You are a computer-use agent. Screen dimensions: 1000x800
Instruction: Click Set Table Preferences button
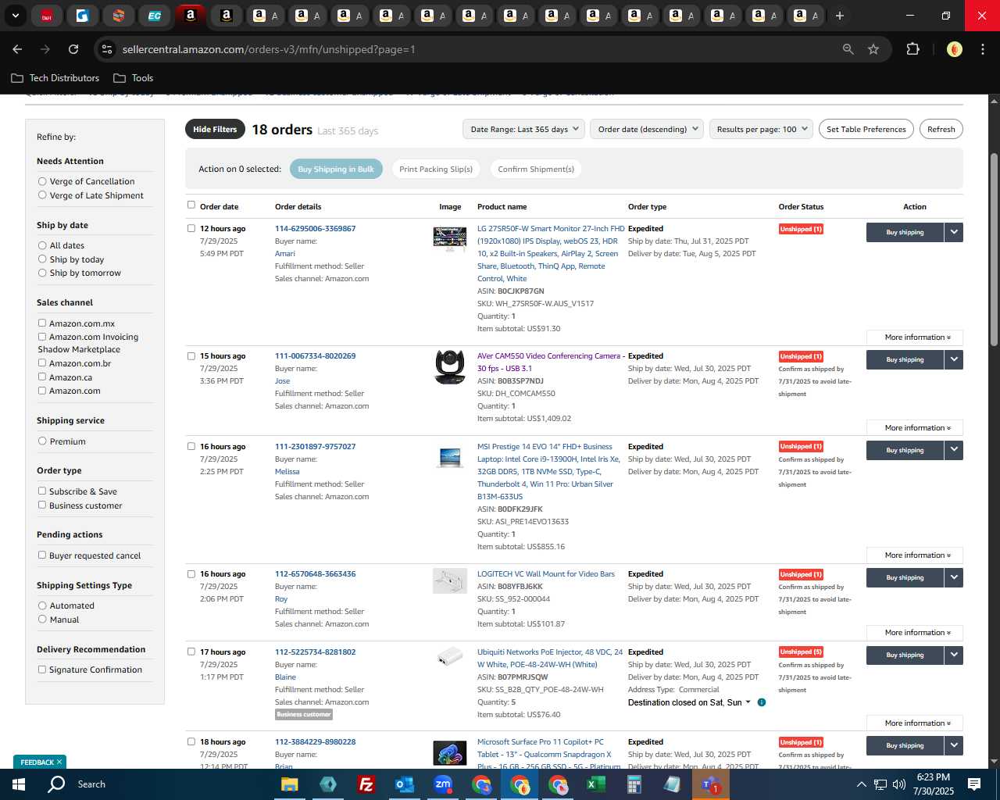866,130
